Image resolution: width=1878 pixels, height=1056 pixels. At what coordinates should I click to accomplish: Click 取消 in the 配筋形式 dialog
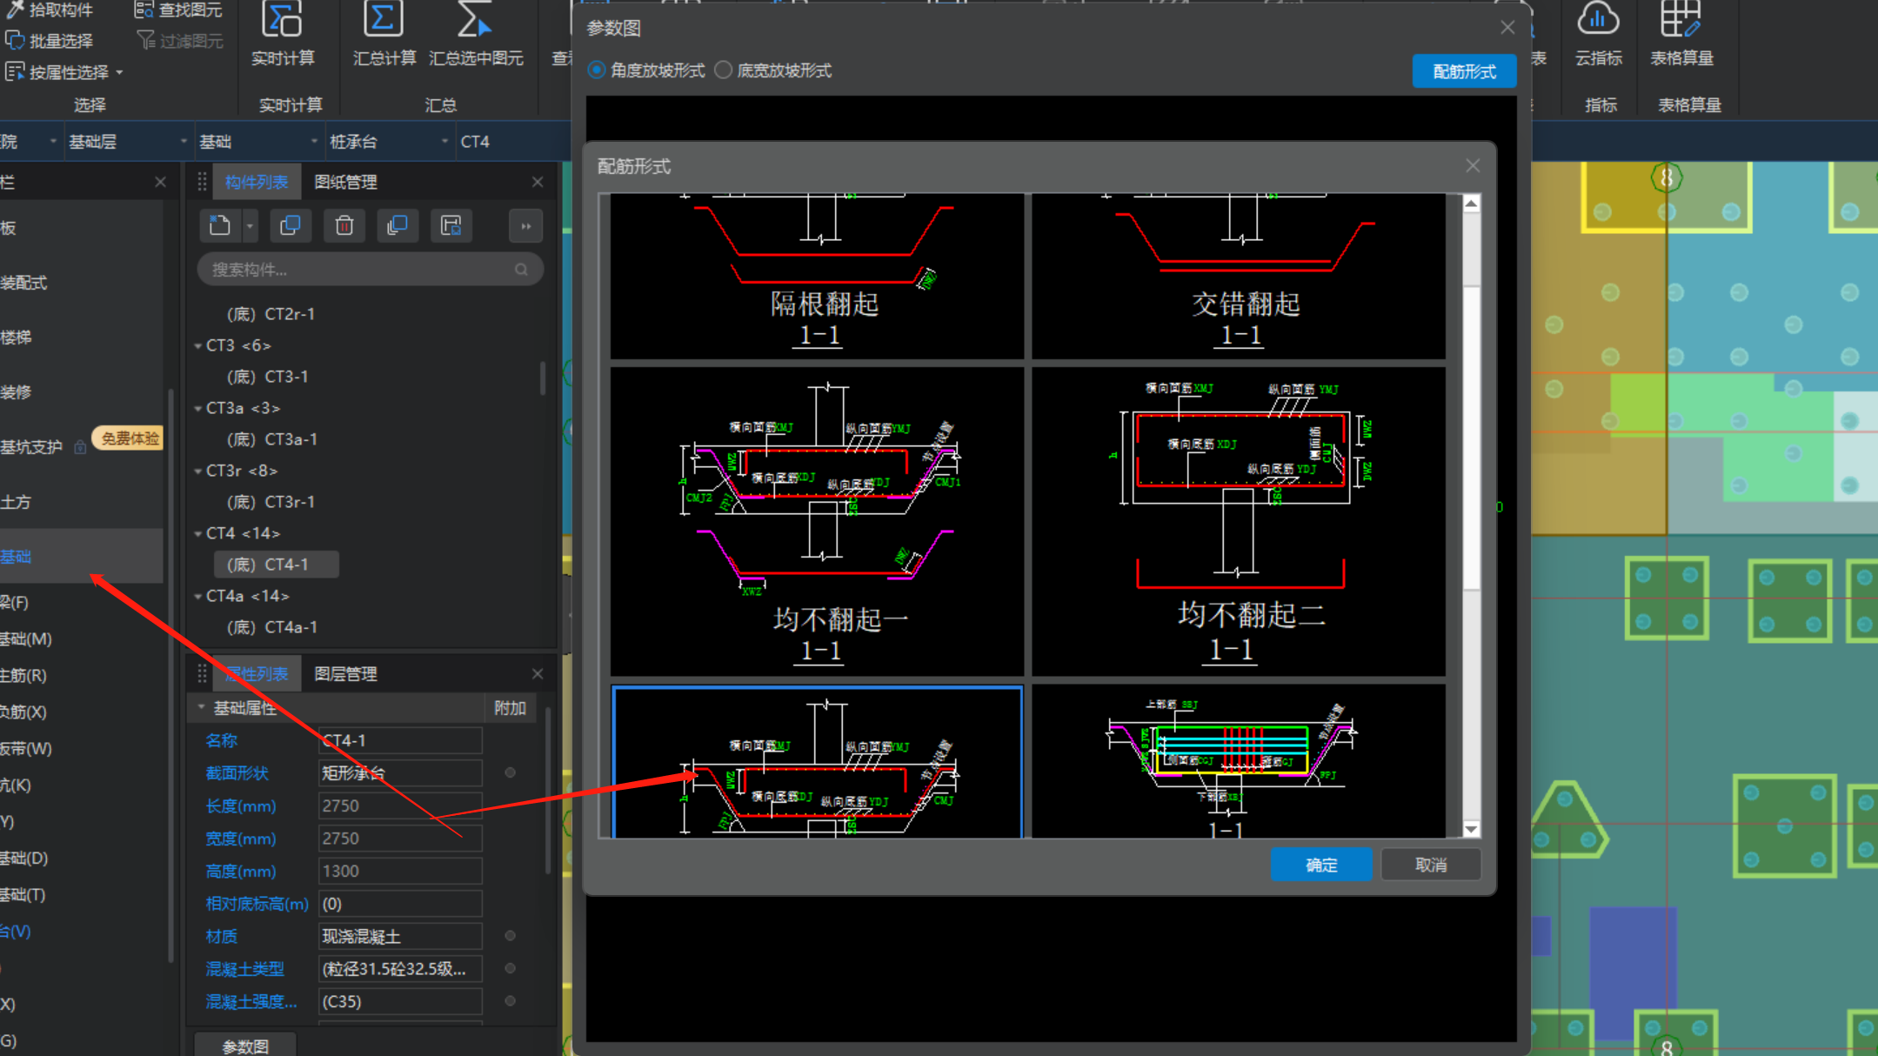click(x=1431, y=865)
